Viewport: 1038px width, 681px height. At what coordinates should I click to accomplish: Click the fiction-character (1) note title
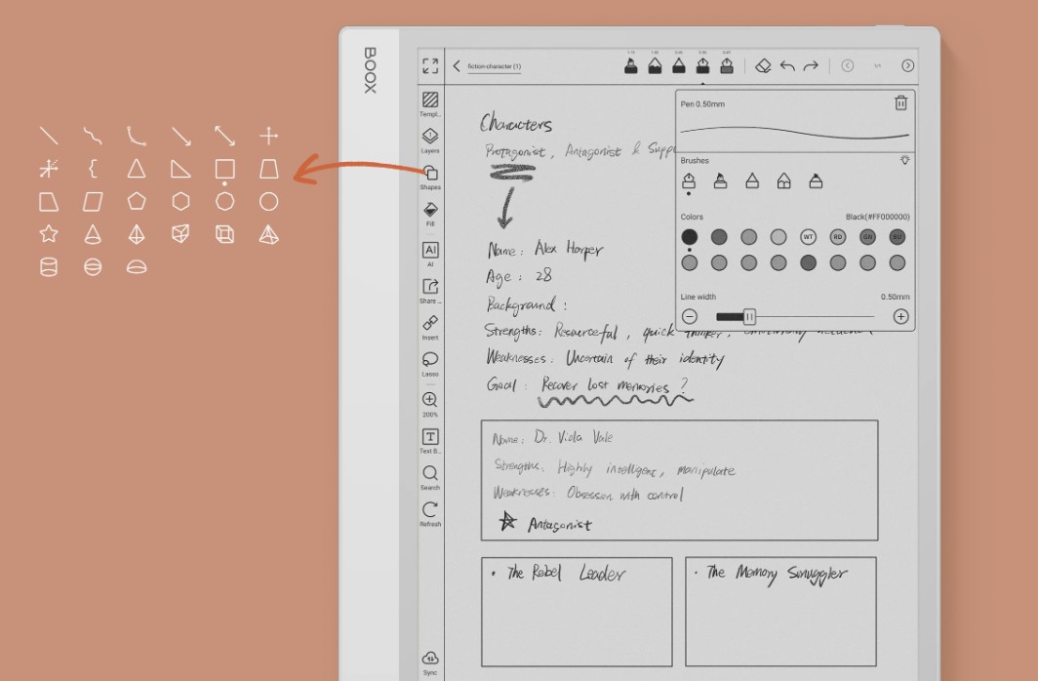point(495,66)
